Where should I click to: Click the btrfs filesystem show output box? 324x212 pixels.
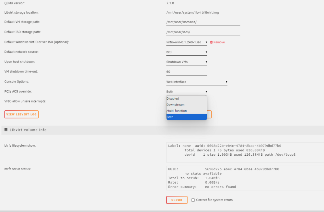(245, 152)
